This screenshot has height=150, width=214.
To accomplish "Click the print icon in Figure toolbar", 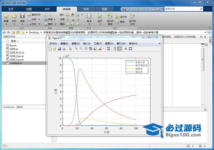I will (64, 49).
